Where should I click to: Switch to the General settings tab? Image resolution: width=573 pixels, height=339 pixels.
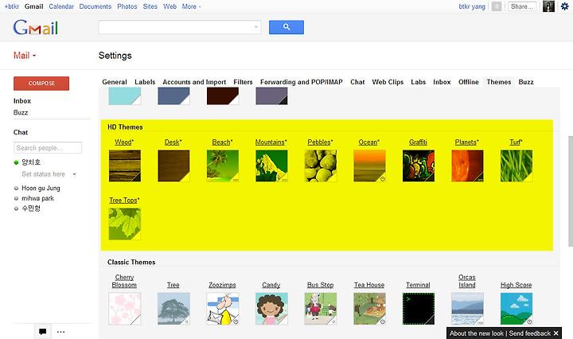115,82
